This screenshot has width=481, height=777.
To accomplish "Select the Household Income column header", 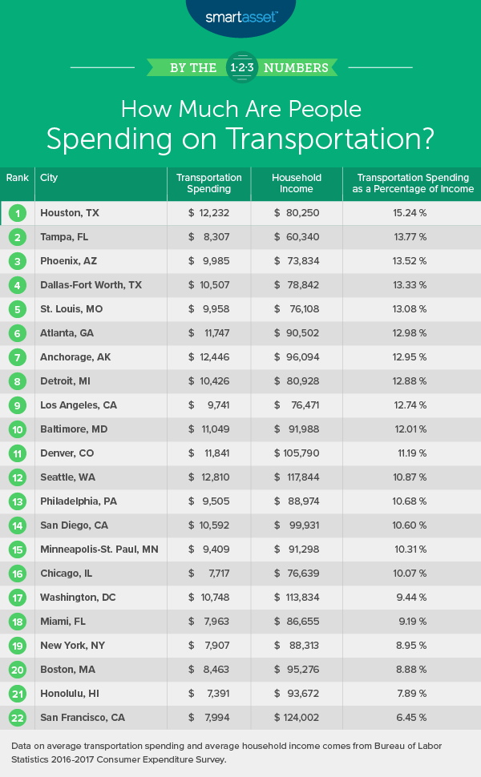I will point(296,183).
